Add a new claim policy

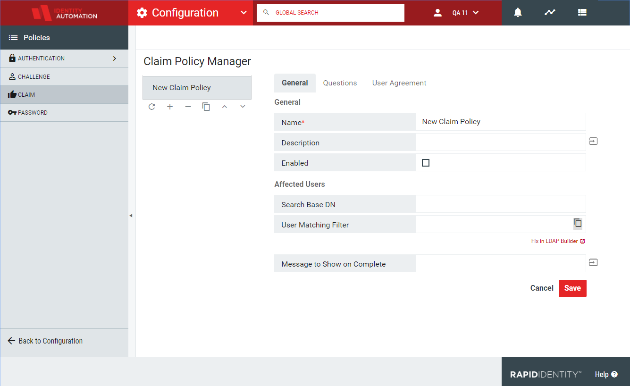[x=170, y=107]
